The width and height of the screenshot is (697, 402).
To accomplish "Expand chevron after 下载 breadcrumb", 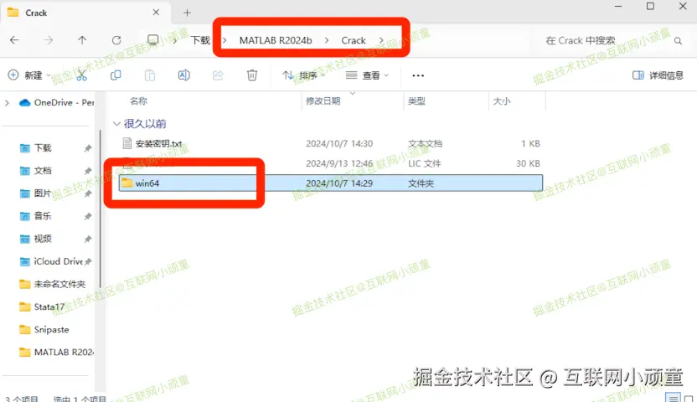I will point(225,40).
